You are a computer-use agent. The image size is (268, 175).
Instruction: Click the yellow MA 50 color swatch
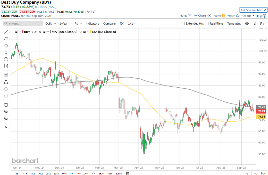click(x=91, y=32)
